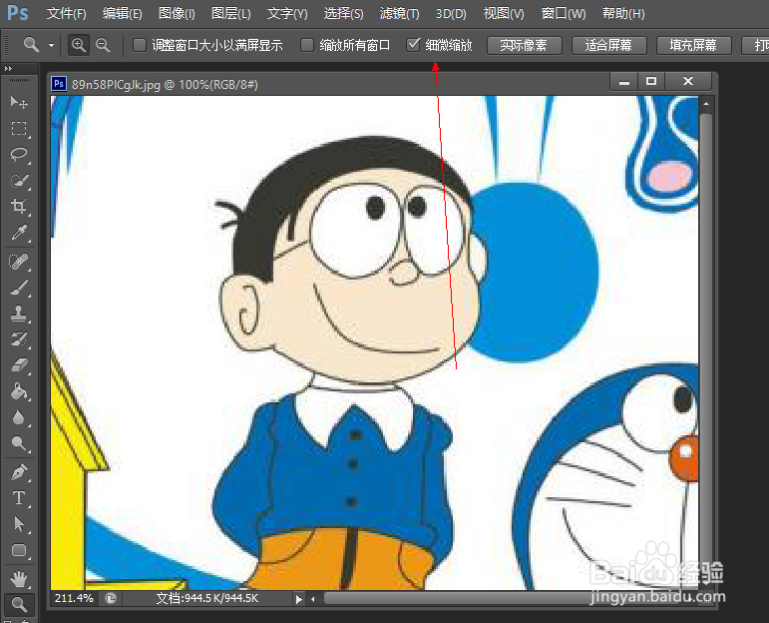This screenshot has height=623, width=769.
Task: Open the 3D(D) menu
Action: (451, 14)
